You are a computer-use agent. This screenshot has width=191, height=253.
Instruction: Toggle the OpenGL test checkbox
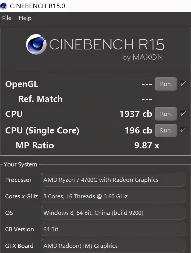coord(183,84)
